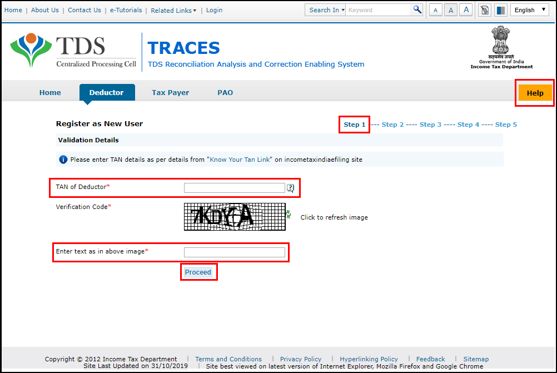Viewport: 557px width, 373px height.
Task: Open the Privacy Policy link
Action: [301, 359]
